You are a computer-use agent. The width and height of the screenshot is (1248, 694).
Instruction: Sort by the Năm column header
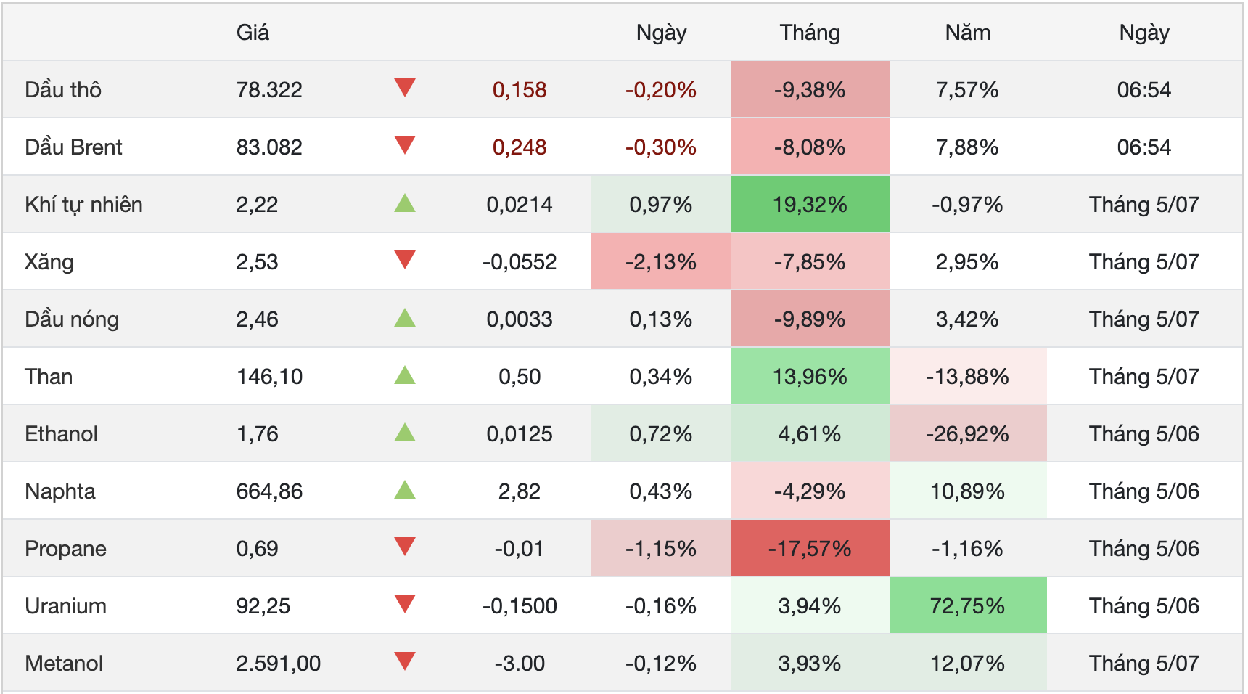pyautogui.click(x=967, y=33)
